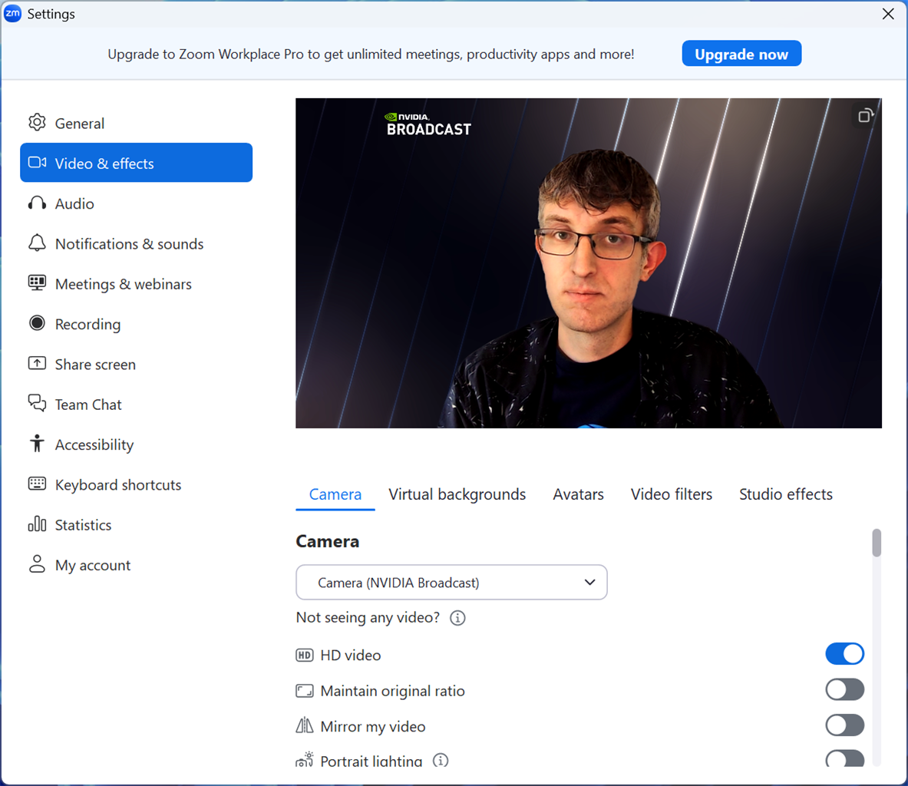The image size is (908, 786).
Task: Open the Video filters tab
Action: click(x=671, y=494)
